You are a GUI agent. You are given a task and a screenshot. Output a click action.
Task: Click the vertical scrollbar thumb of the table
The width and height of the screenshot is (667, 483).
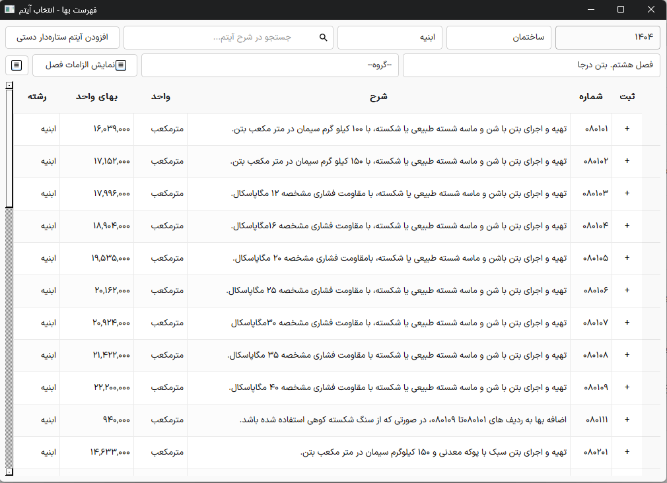pos(9,148)
